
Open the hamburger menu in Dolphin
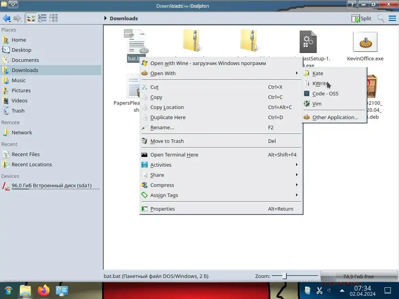[392, 18]
